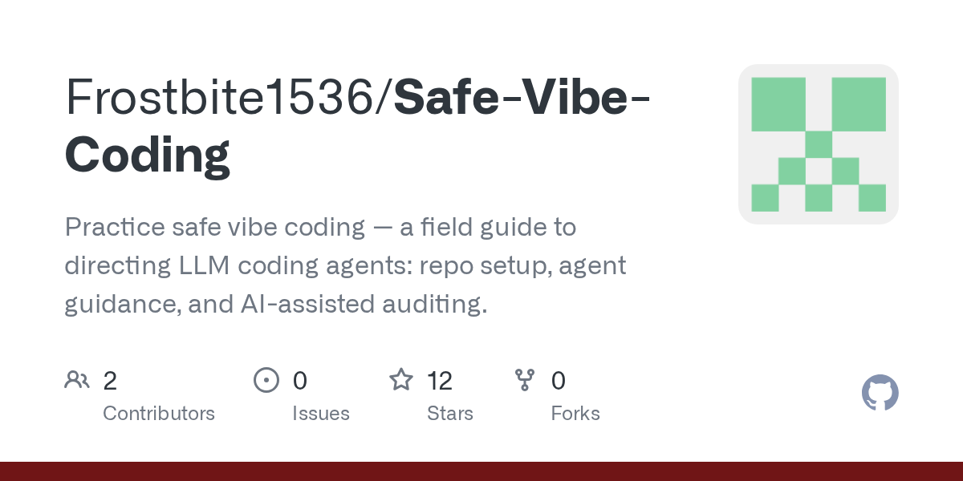This screenshot has width=963, height=481.
Task: Click the dark red language bar
Action: 481,471
